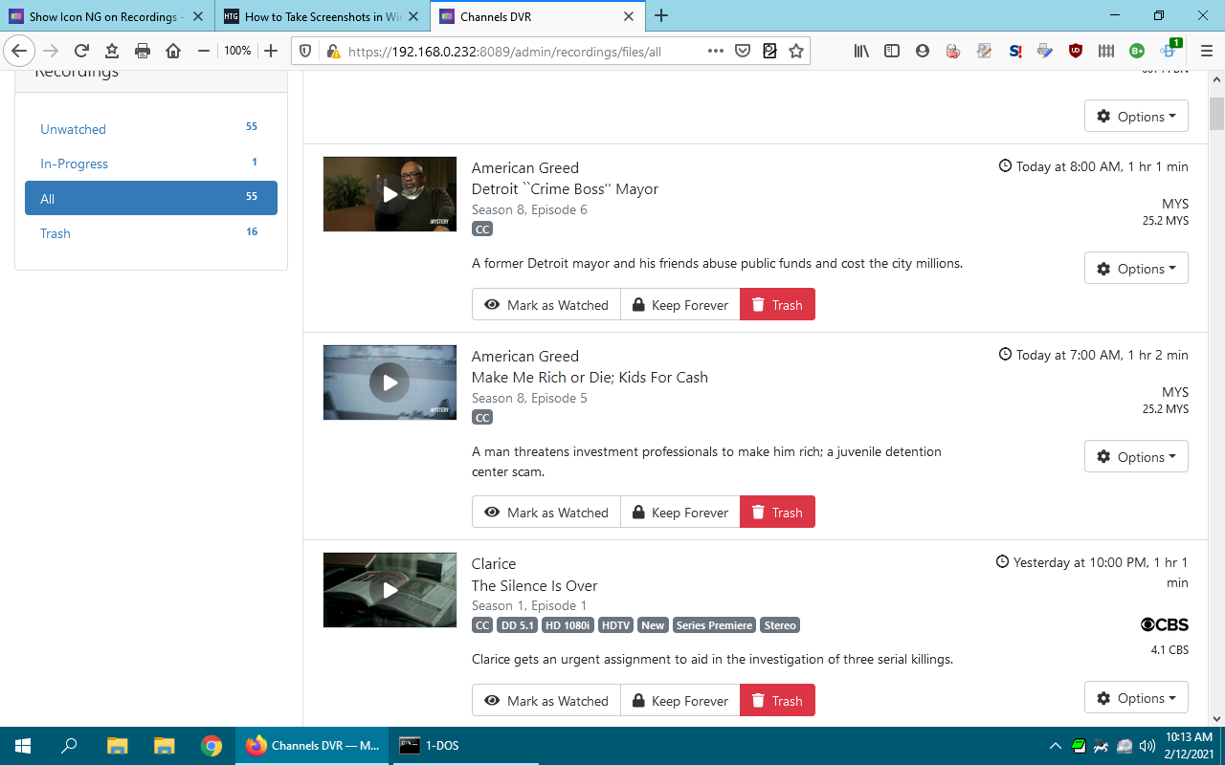Select Unwatched in the Recordings sidebar
Viewport: 1225px width, 765px height.
[x=73, y=129]
